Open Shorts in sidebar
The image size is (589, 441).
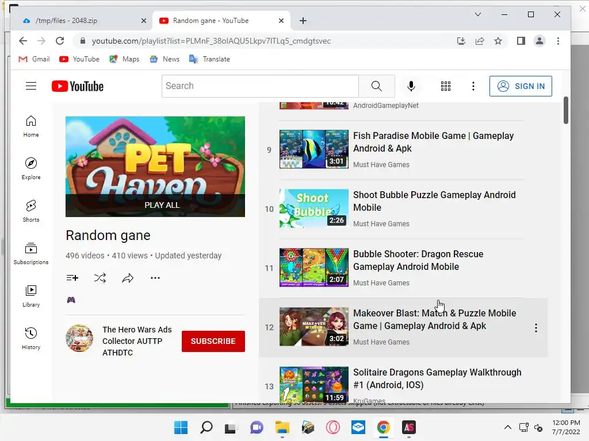coord(31,211)
